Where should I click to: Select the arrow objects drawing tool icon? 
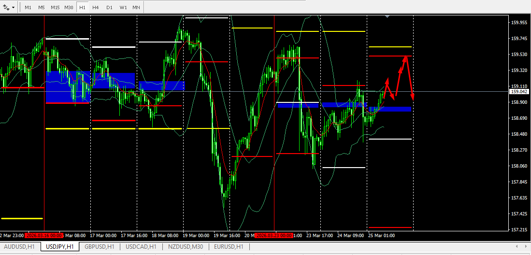click(x=6, y=7)
